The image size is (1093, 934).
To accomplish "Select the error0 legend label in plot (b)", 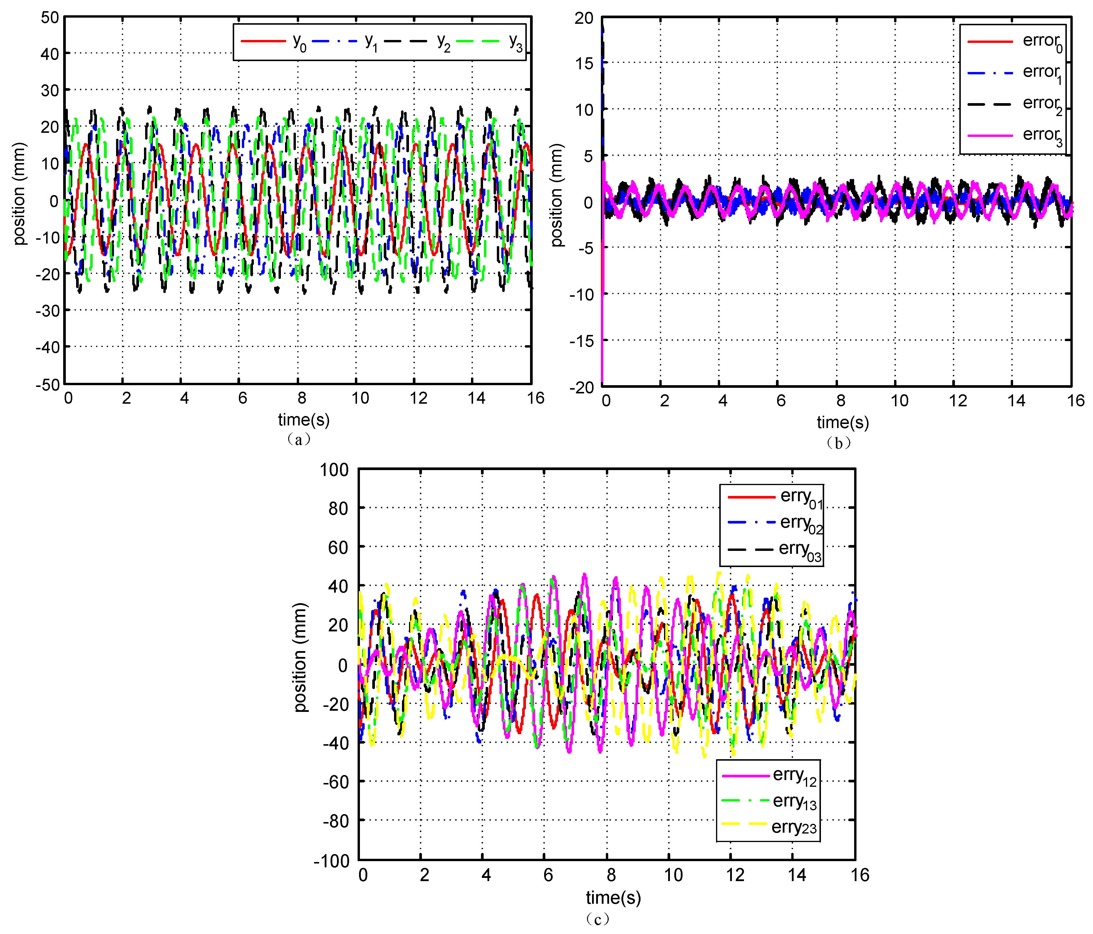I will [1043, 42].
